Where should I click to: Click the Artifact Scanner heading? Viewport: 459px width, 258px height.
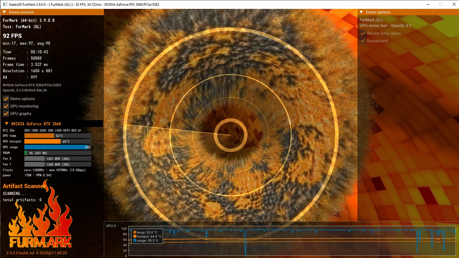coord(24,186)
